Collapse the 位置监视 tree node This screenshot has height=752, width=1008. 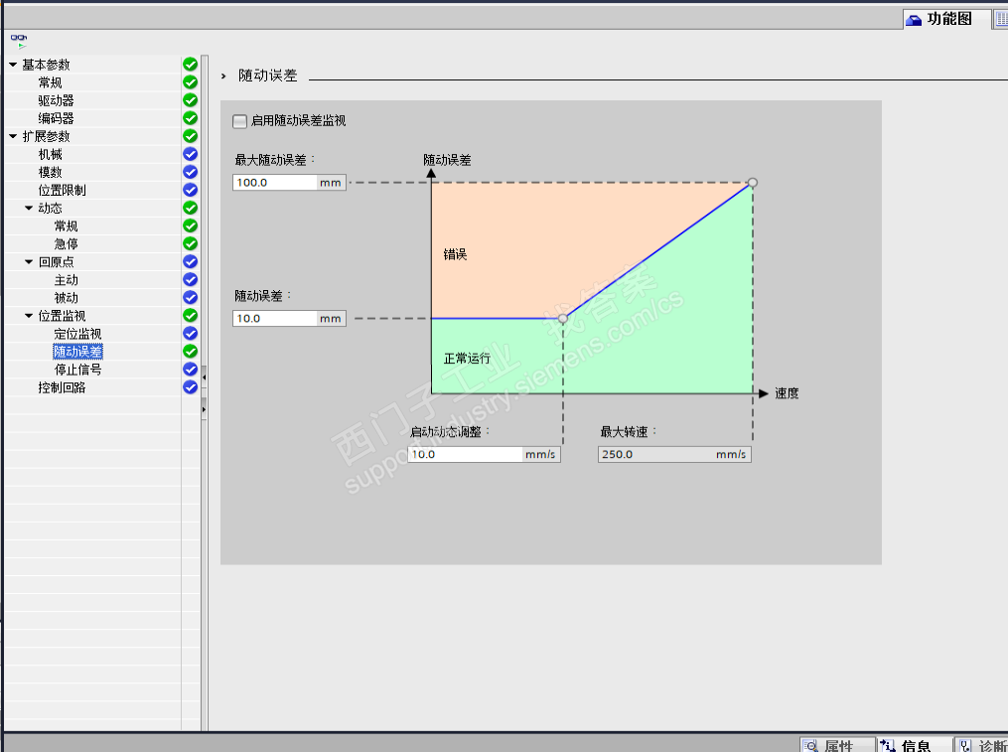click(29, 316)
